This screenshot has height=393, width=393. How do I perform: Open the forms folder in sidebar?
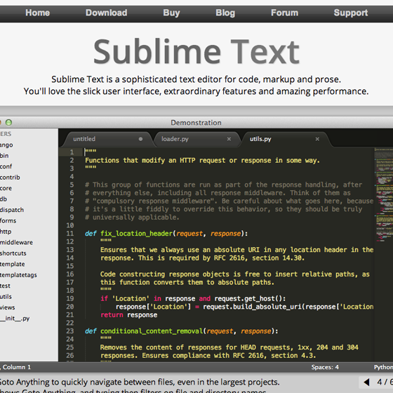coord(8,221)
